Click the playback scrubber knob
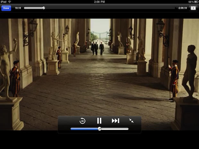 click(44, 8)
